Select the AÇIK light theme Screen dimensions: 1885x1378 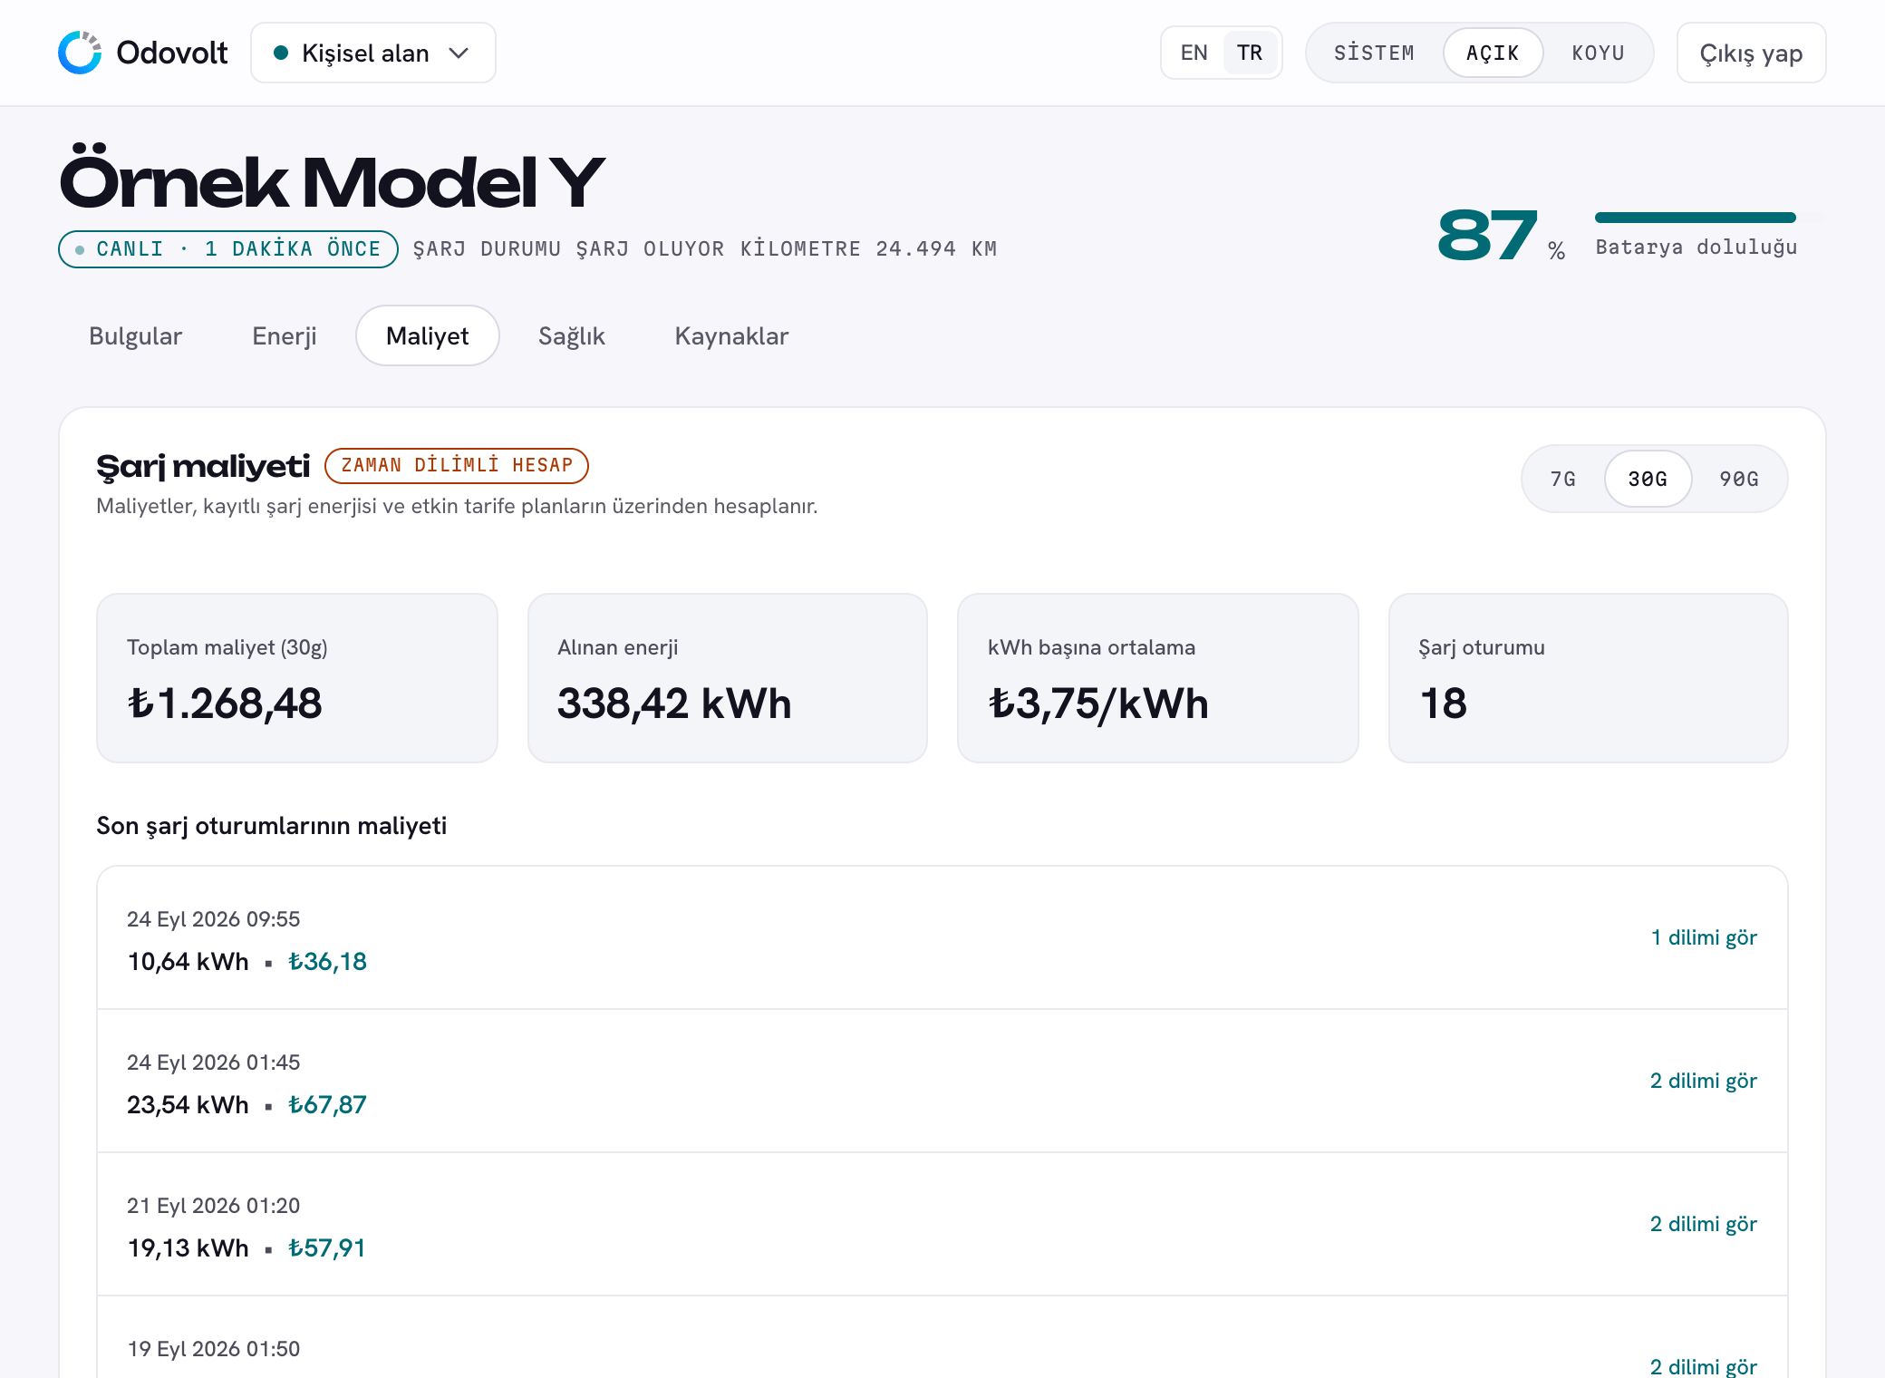1493,53
